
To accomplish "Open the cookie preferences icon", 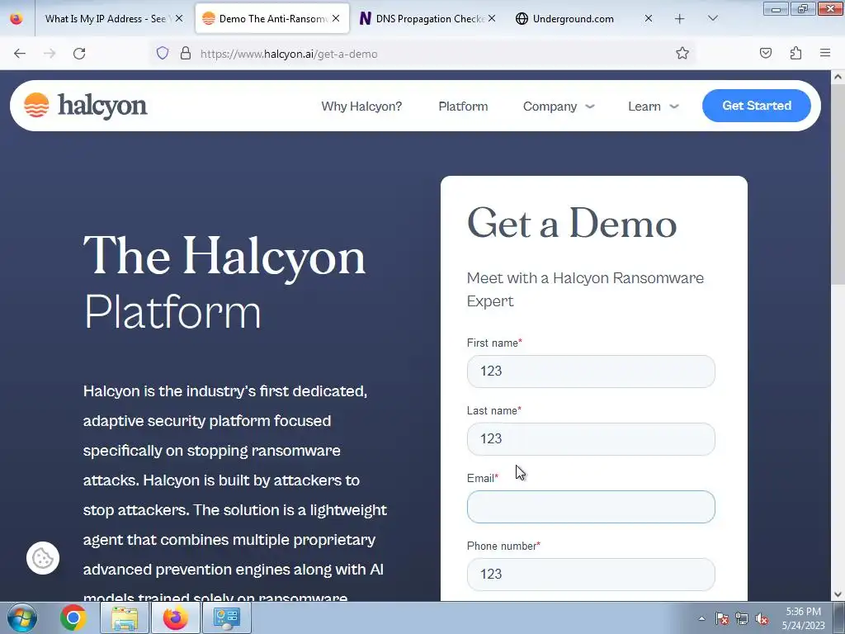I will tap(43, 558).
